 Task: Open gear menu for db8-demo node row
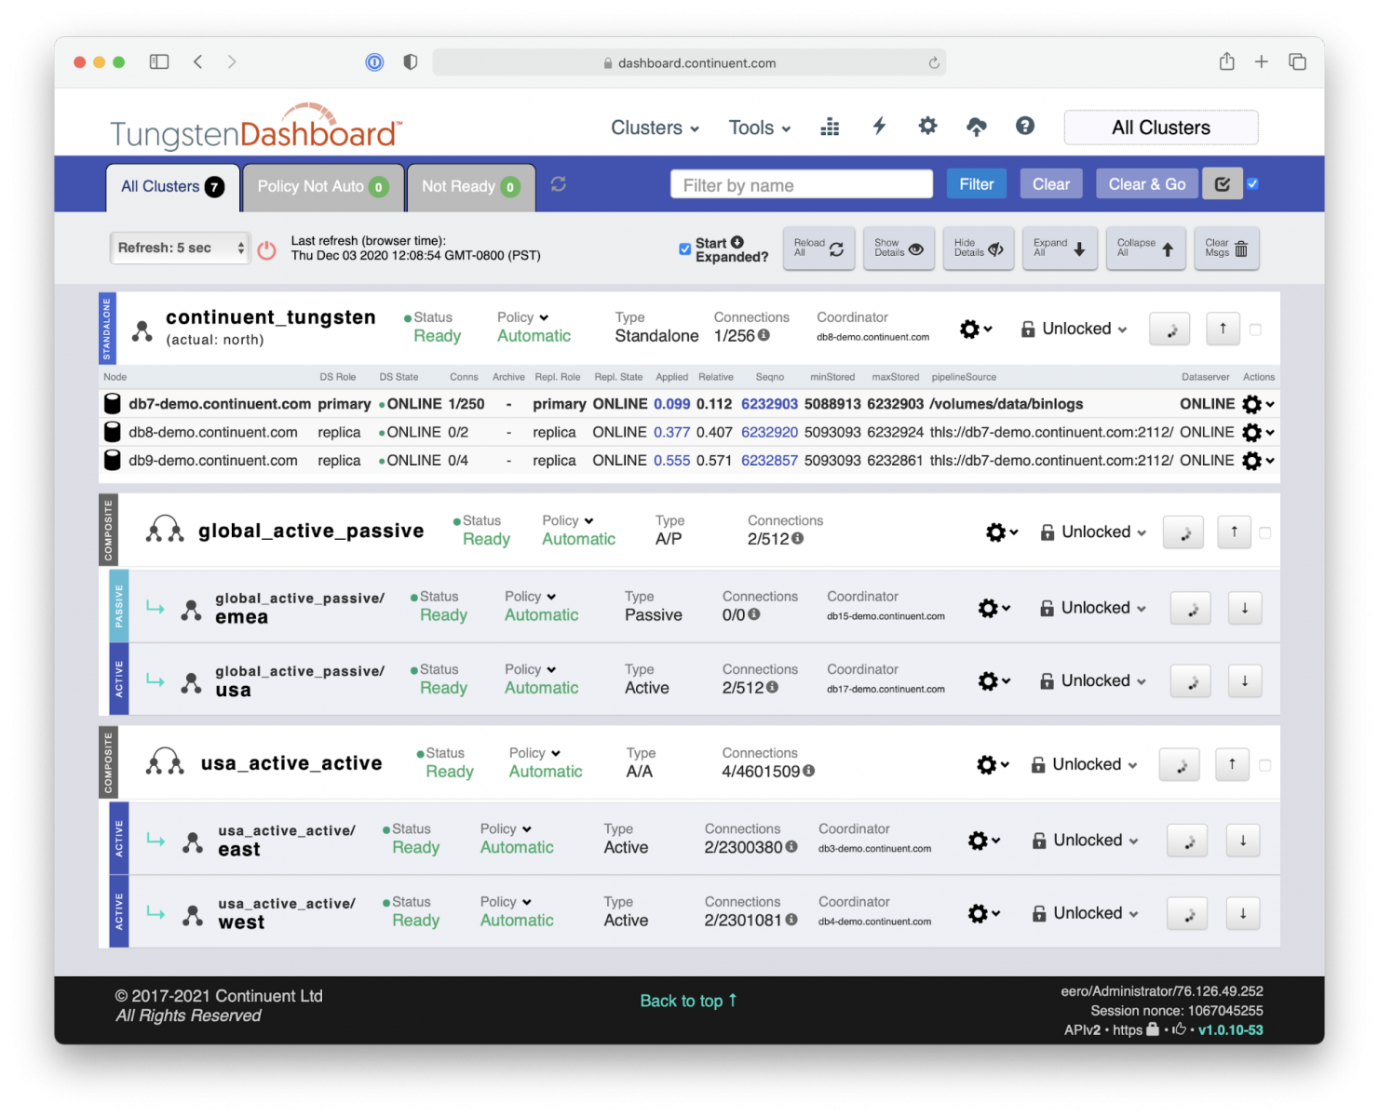click(x=1258, y=432)
